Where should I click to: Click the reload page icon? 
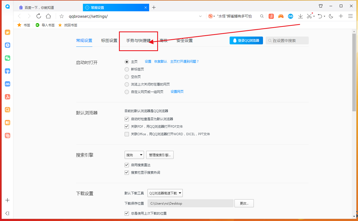(39, 16)
